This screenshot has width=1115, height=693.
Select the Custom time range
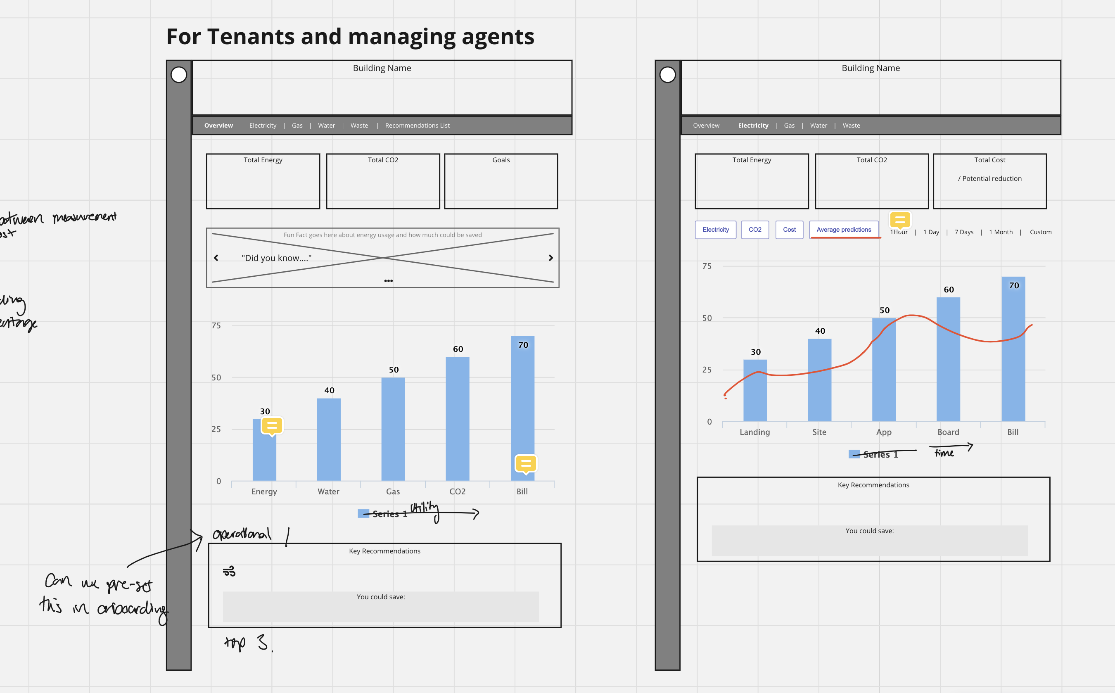pos(1041,232)
